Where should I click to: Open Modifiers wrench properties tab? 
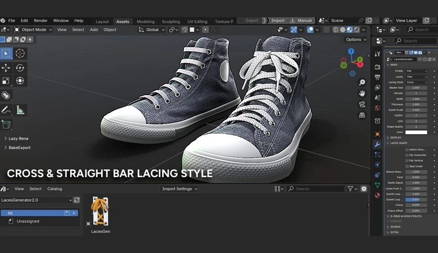[x=377, y=144]
